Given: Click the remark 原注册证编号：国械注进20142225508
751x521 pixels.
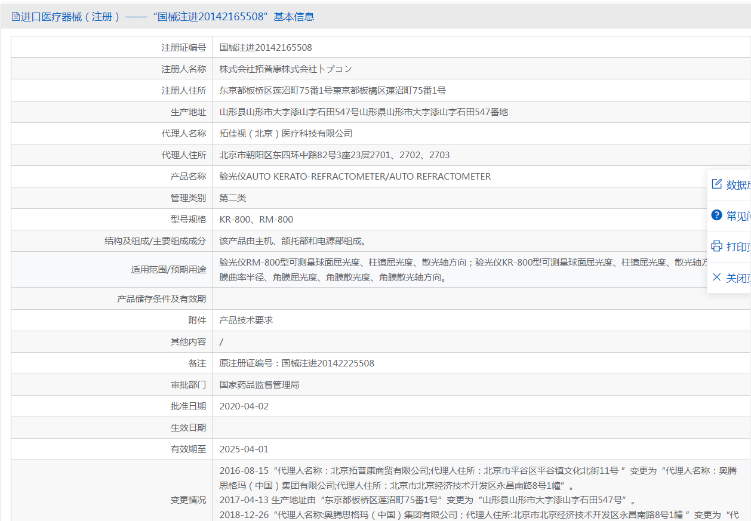Looking at the screenshot, I should pos(297,363).
